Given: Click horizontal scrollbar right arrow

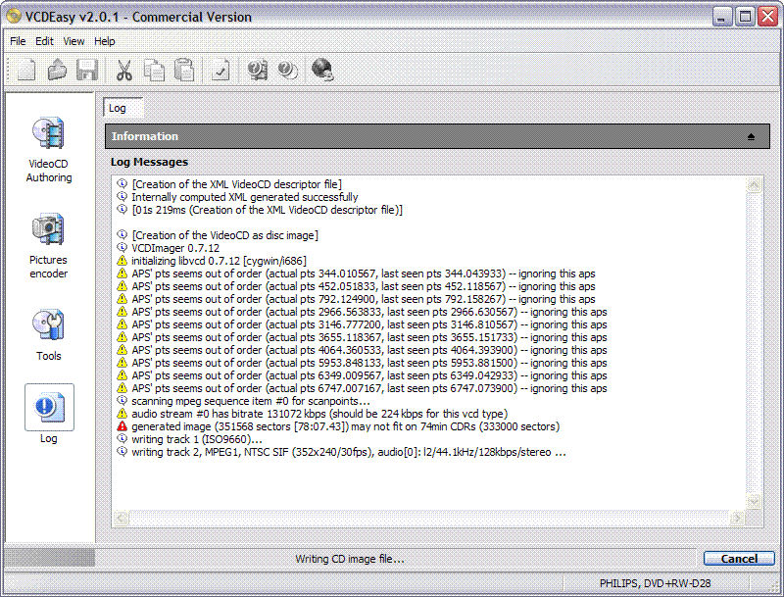Looking at the screenshot, I should (737, 518).
